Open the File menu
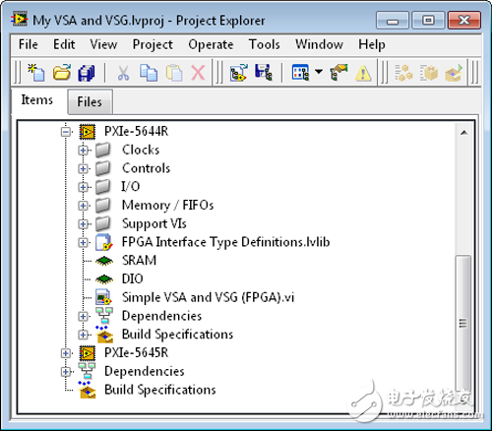492x431 pixels. tap(29, 44)
